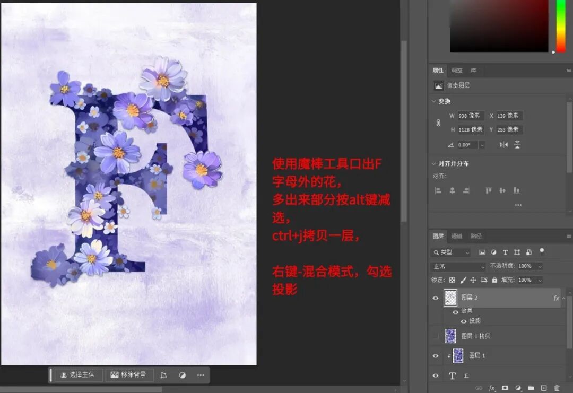The width and height of the screenshot is (573, 393).
Task: Click the 移除背景 button
Action: point(129,375)
